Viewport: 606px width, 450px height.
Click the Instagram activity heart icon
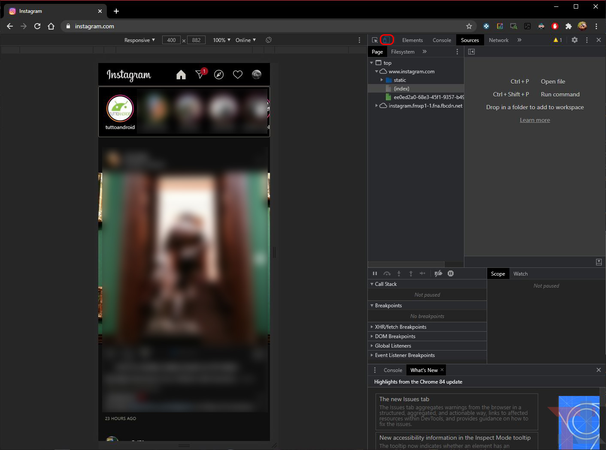tap(238, 75)
